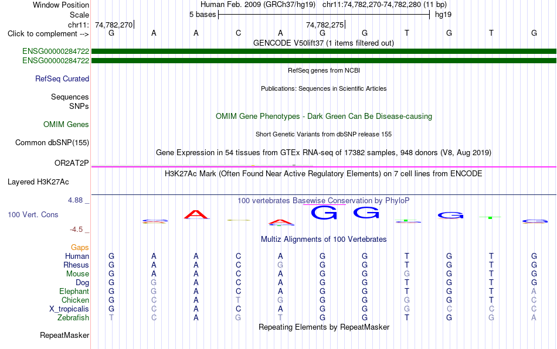The width and height of the screenshot is (557, 349).
Task: Click the faded G in Dog row
Action: (154, 283)
